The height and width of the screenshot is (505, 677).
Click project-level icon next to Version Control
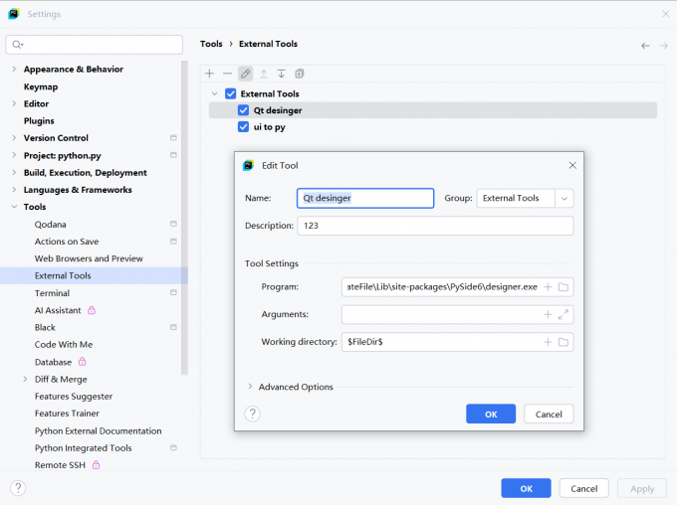pos(173,138)
